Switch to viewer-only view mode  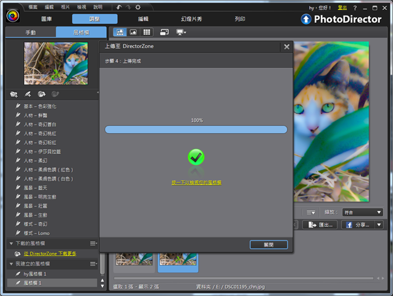tap(133, 32)
